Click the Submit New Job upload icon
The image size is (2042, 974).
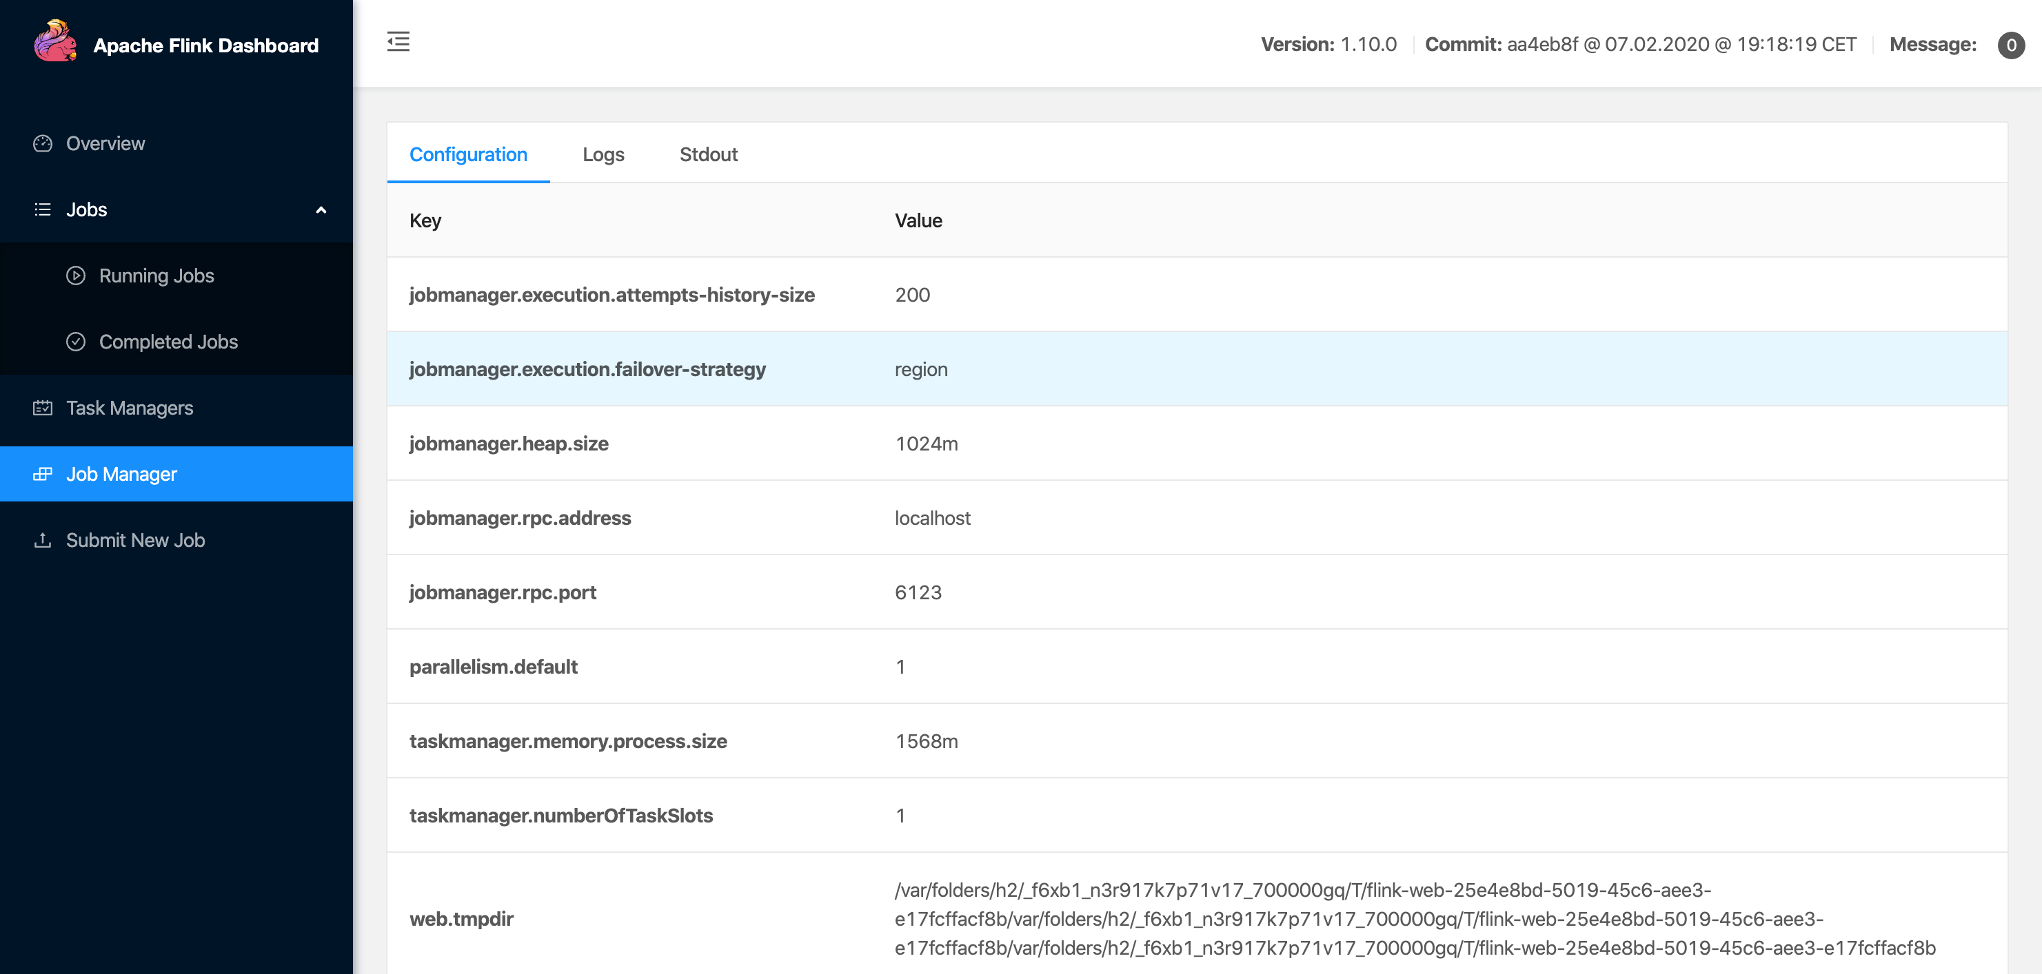[43, 540]
